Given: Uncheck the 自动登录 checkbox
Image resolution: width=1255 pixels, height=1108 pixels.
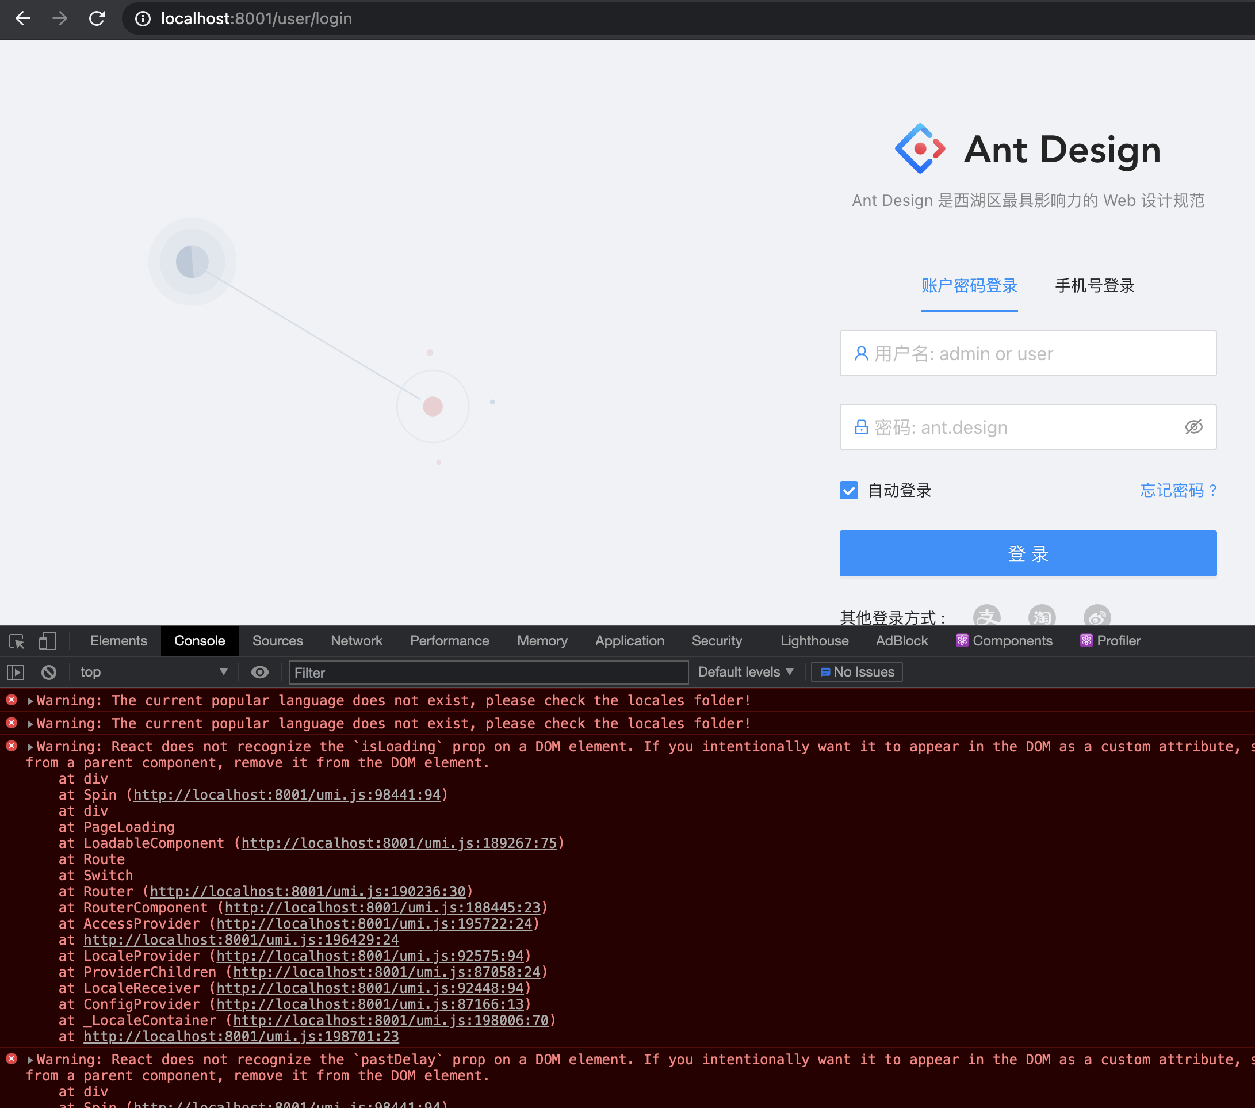Looking at the screenshot, I should [x=848, y=490].
